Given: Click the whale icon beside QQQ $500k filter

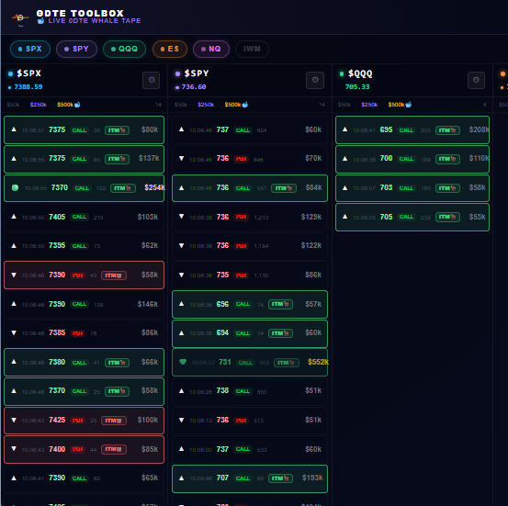Looking at the screenshot, I should [409, 105].
